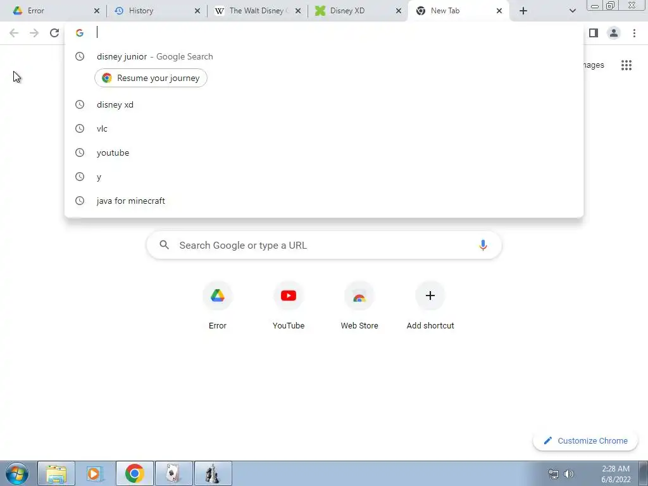
Task: Click the magnifier icon in search box
Action: 164,245
